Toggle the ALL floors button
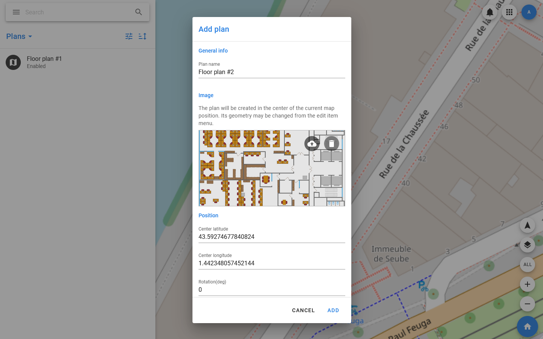 (527, 265)
